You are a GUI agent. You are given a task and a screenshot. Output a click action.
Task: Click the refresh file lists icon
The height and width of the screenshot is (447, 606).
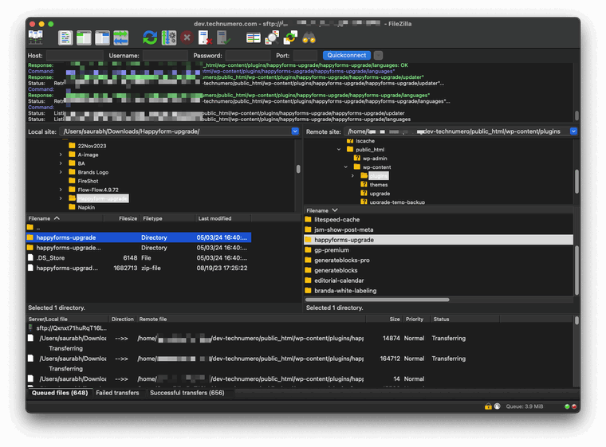pos(150,37)
